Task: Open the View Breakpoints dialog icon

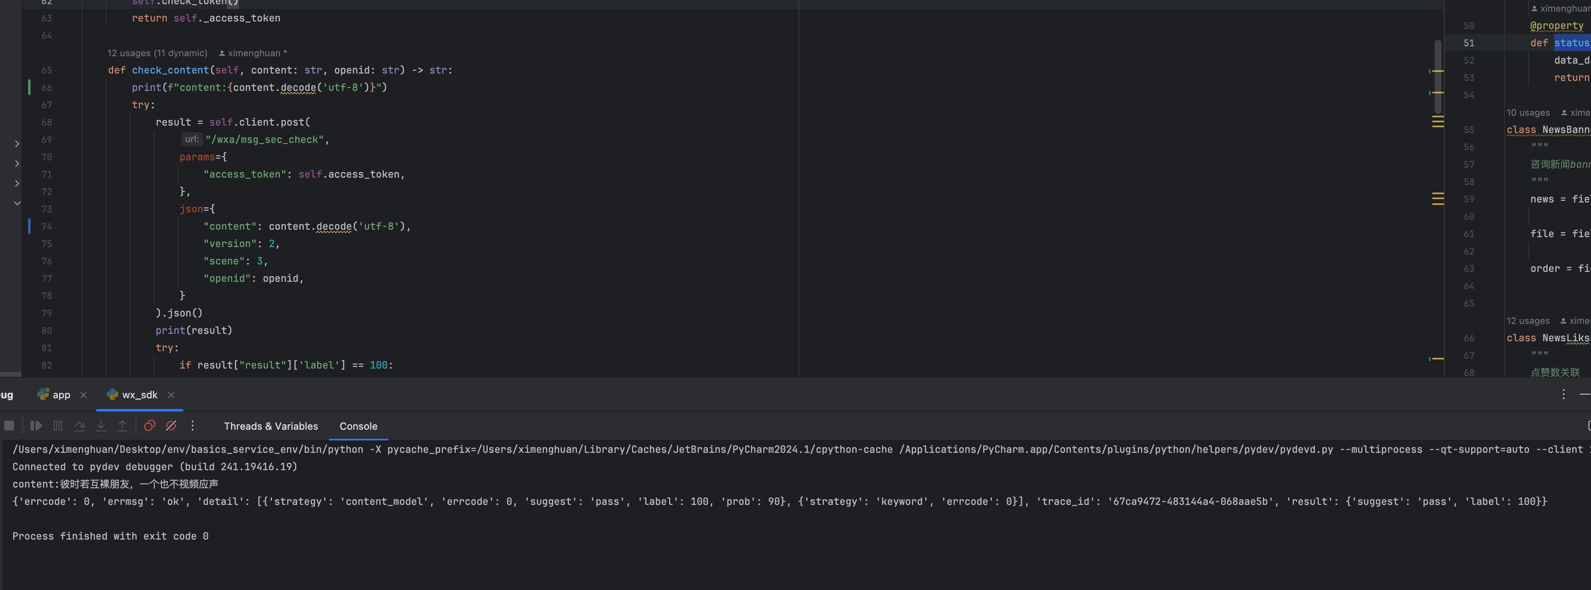Action: [150, 426]
